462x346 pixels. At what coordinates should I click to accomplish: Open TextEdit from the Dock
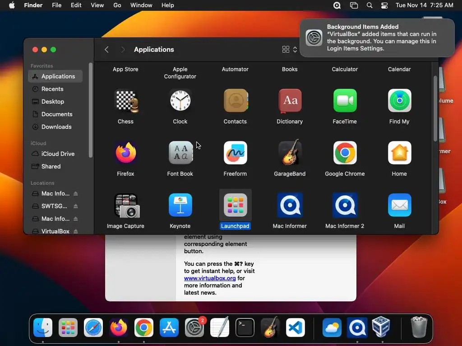point(220,327)
